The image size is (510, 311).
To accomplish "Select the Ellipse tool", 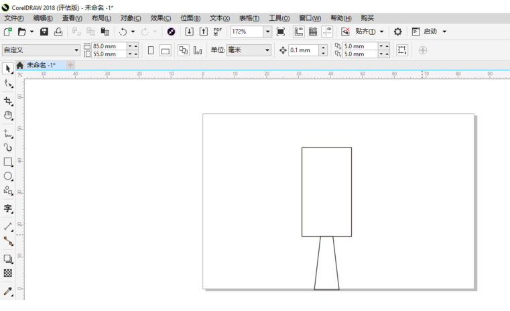I will tap(8, 176).
